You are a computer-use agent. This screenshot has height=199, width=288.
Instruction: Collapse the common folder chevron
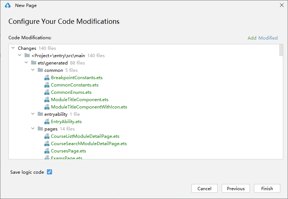[33, 70]
